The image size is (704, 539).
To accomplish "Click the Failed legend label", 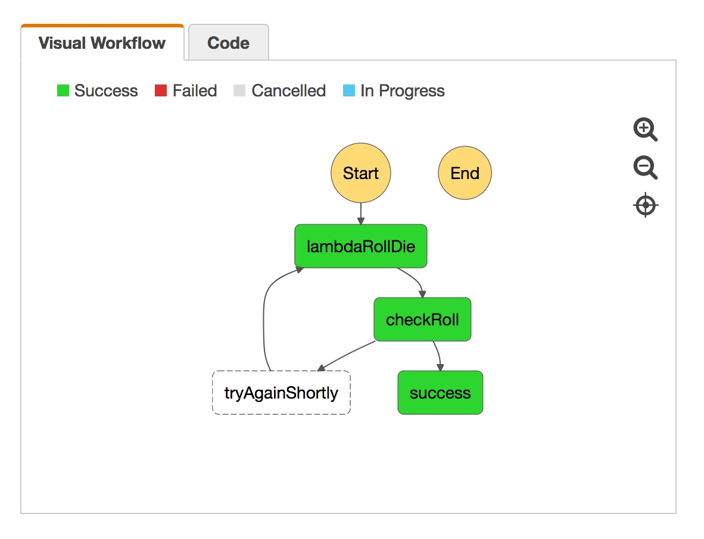I will pos(195,91).
